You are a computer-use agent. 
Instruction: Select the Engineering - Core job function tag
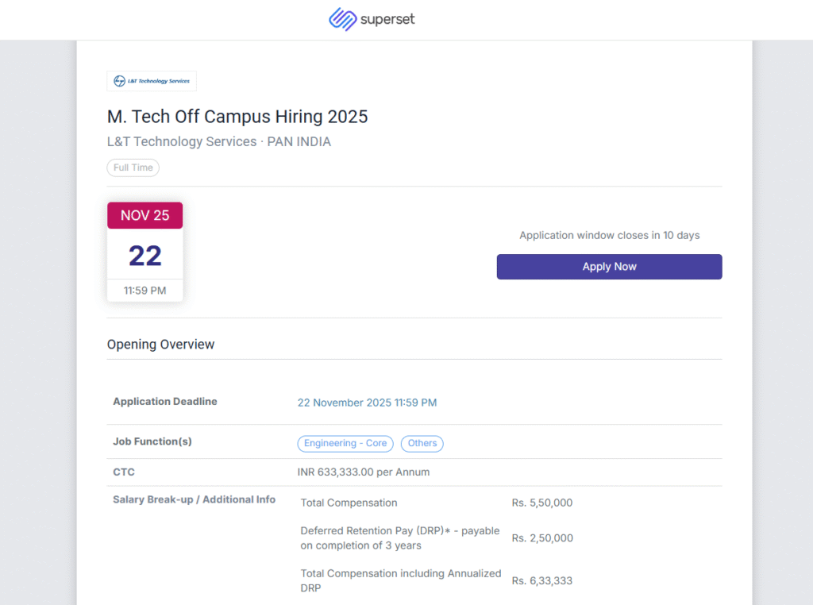coord(345,444)
